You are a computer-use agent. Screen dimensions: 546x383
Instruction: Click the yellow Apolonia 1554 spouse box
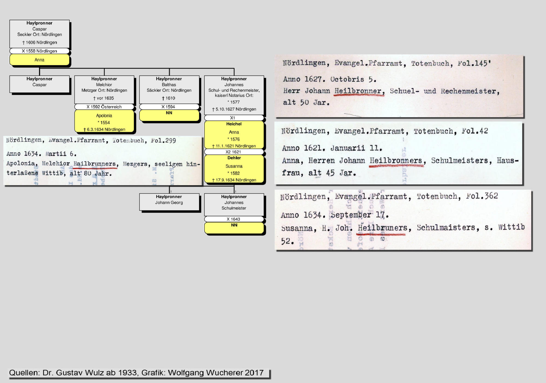pyautogui.click(x=104, y=121)
